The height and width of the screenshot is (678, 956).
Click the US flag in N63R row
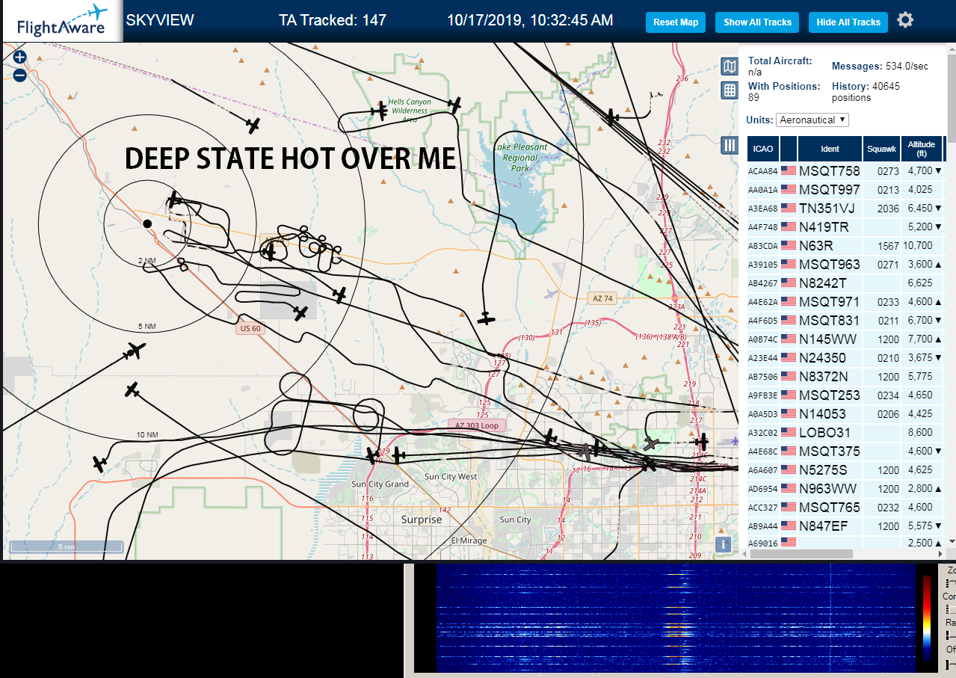(x=788, y=245)
